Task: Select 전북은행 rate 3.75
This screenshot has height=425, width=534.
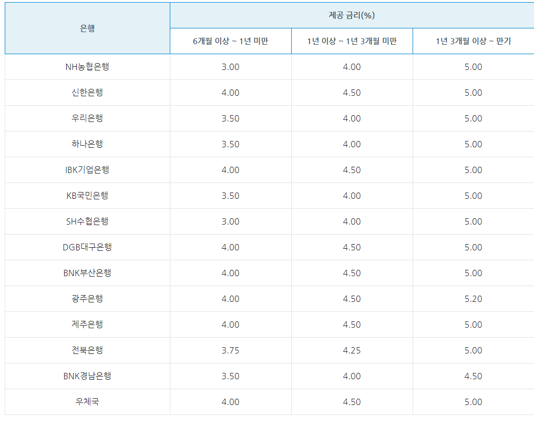Action: tap(231, 350)
